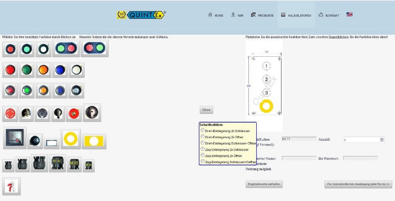Select Zug-Entriegelung 2x Öffner option
The image size is (395, 201).
(x=203, y=155)
